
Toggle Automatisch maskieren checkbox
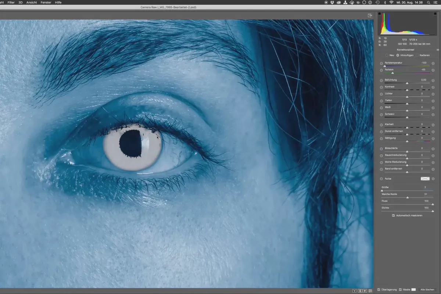click(x=394, y=215)
